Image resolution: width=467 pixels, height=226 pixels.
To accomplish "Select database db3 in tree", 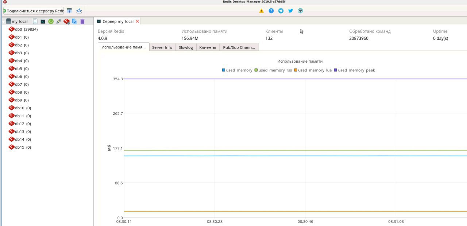I will tap(19, 53).
